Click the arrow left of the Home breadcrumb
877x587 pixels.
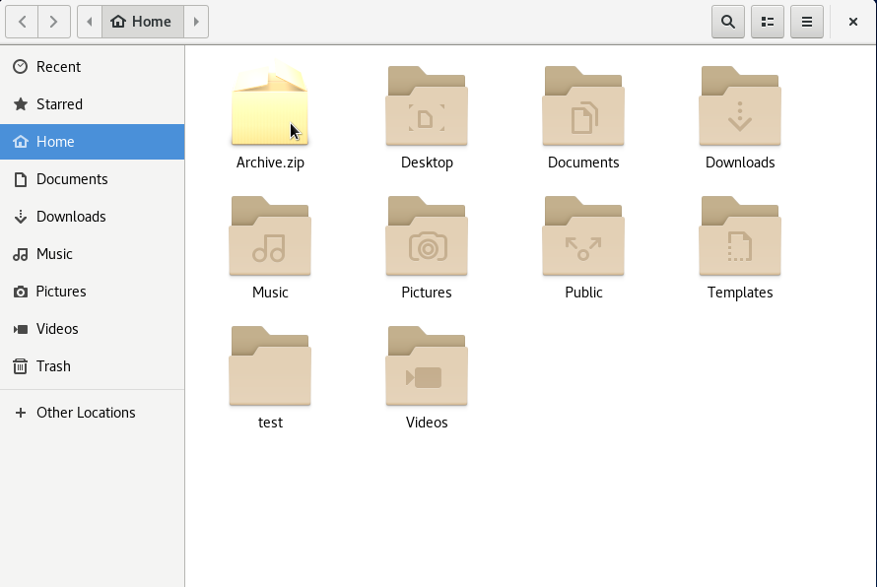88,21
